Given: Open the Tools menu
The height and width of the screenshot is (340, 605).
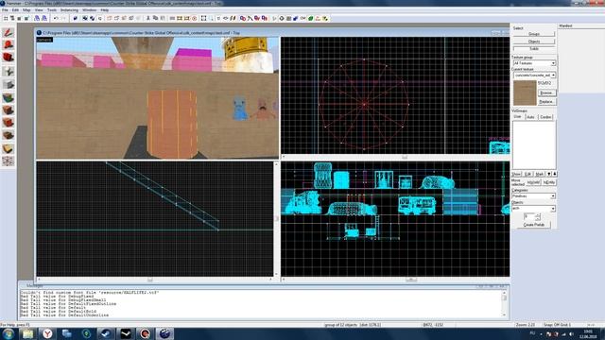Looking at the screenshot, I should click(52, 10).
